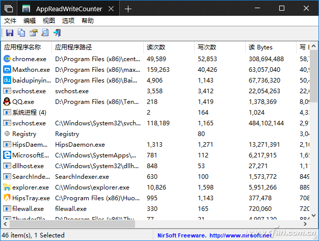This screenshot has width=319, height=241.
Task: Click read bytes 484,102,144
Action: pyautogui.click(x=266, y=123)
